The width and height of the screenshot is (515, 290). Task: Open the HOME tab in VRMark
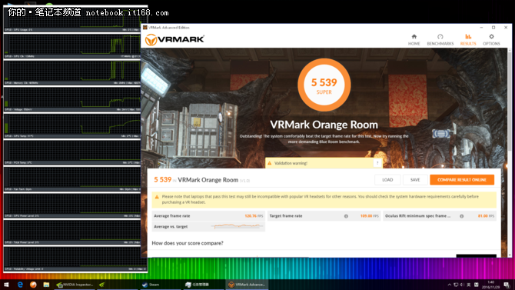[x=414, y=39]
